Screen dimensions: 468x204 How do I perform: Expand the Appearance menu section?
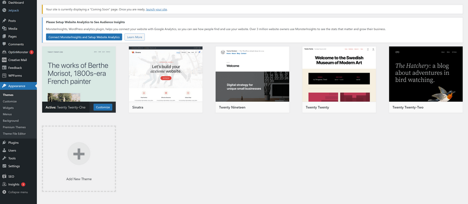pos(16,86)
